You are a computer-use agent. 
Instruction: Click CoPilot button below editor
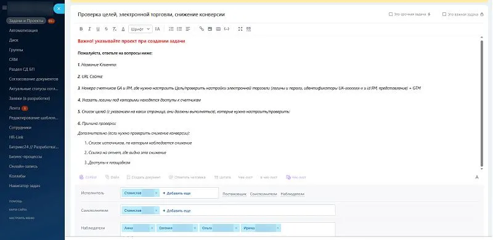88,177
